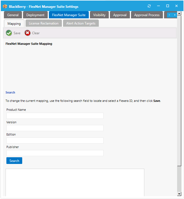The width and height of the screenshot is (184, 199).
Task: Focus the Product Name text field
Action: (x=55, y=116)
